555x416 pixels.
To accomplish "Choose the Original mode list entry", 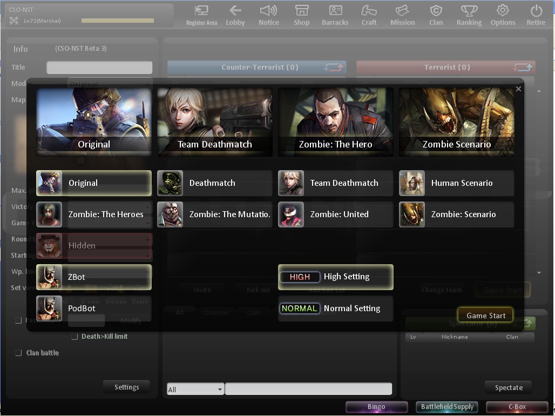I will click(x=94, y=183).
